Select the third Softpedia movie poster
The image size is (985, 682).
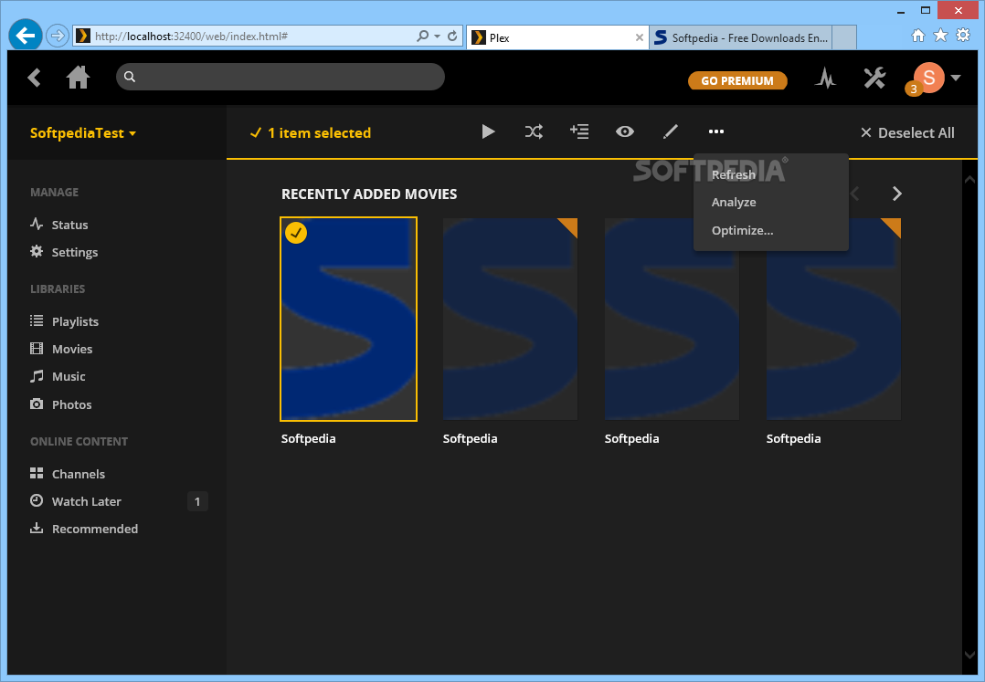pos(672,319)
